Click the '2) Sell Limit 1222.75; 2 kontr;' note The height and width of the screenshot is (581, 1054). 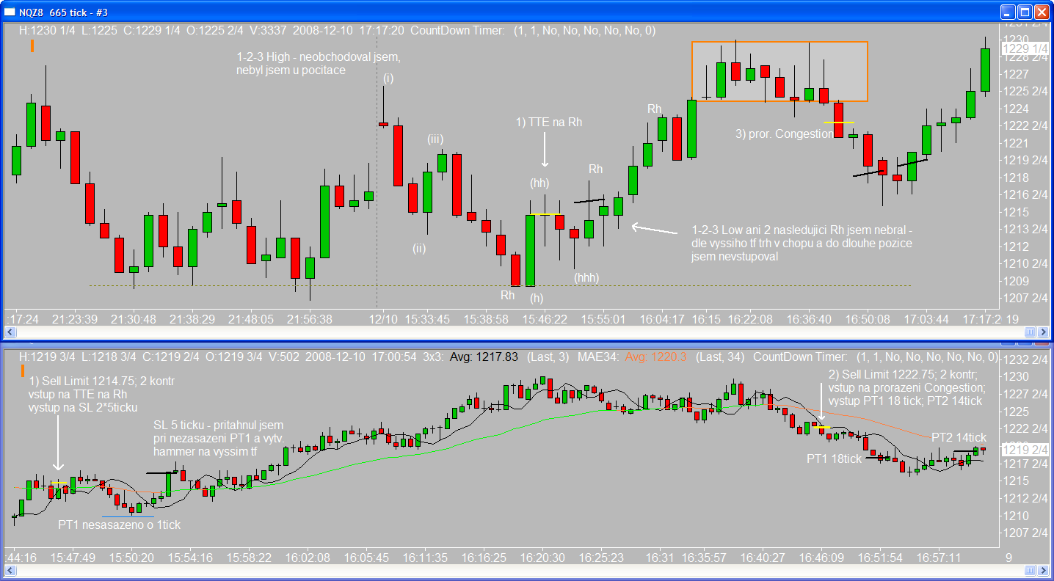pos(901,374)
